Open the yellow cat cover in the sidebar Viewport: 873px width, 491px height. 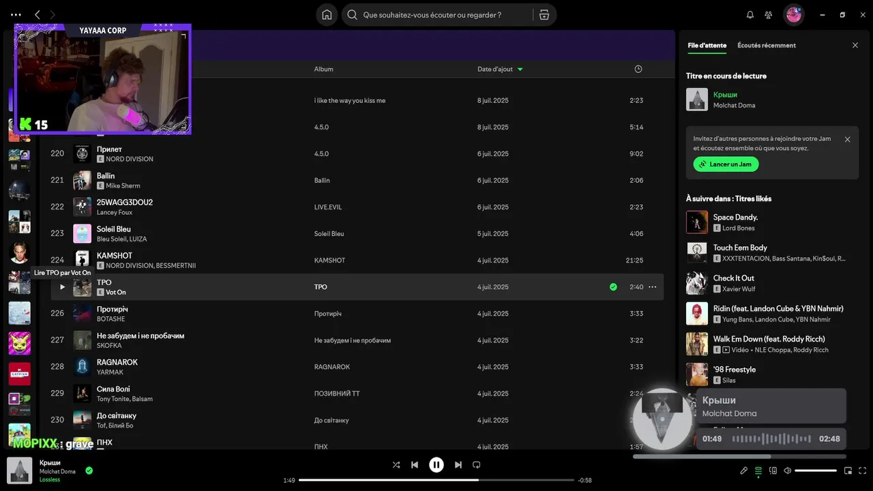pyautogui.click(x=19, y=343)
